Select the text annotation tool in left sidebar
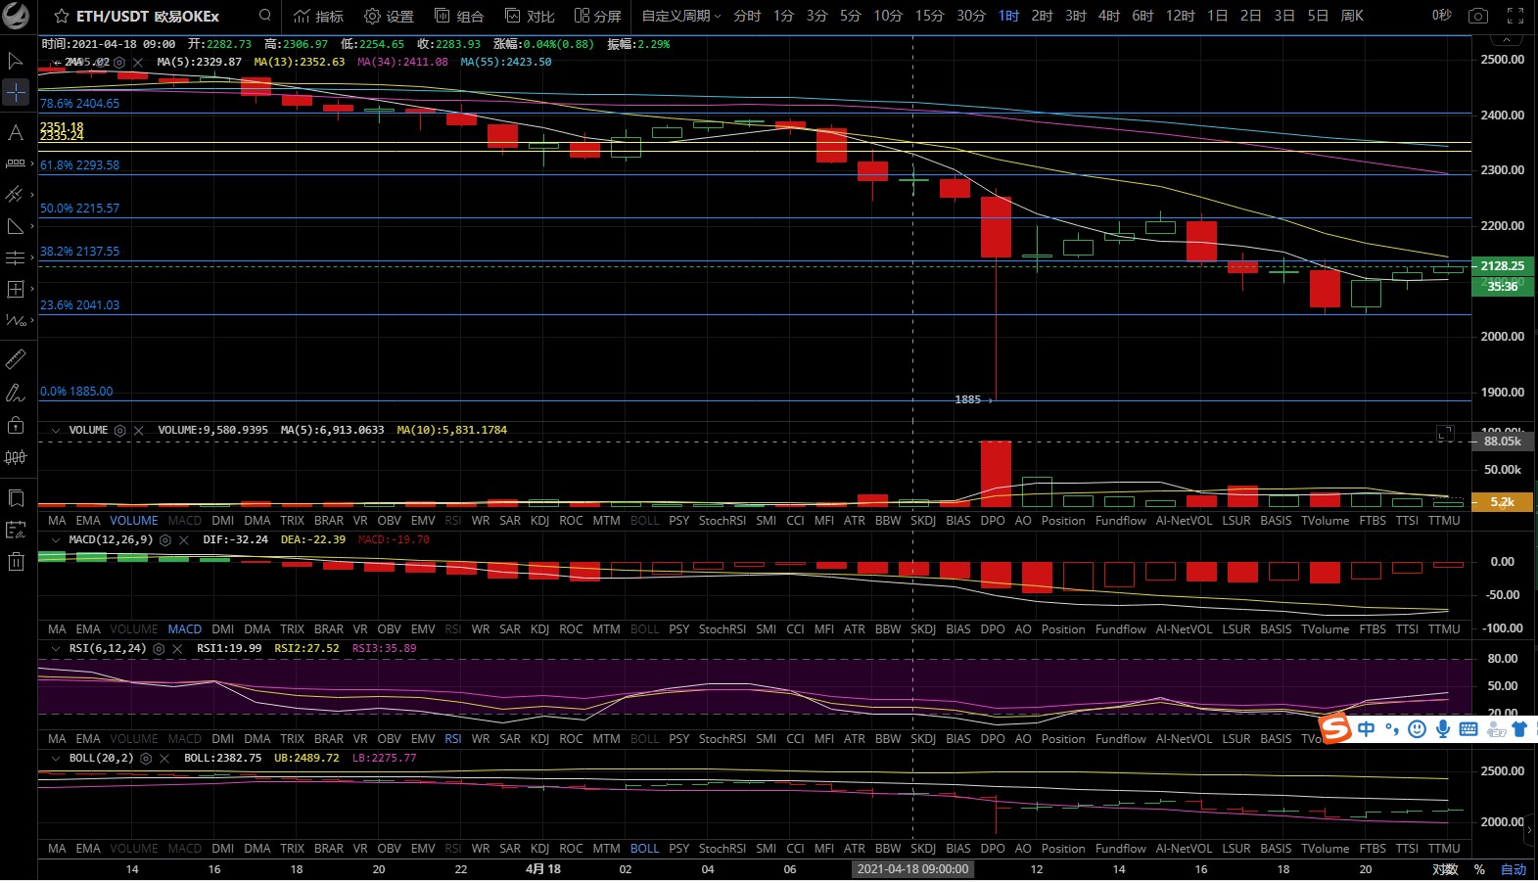This screenshot has height=883, width=1538. pos(16,132)
